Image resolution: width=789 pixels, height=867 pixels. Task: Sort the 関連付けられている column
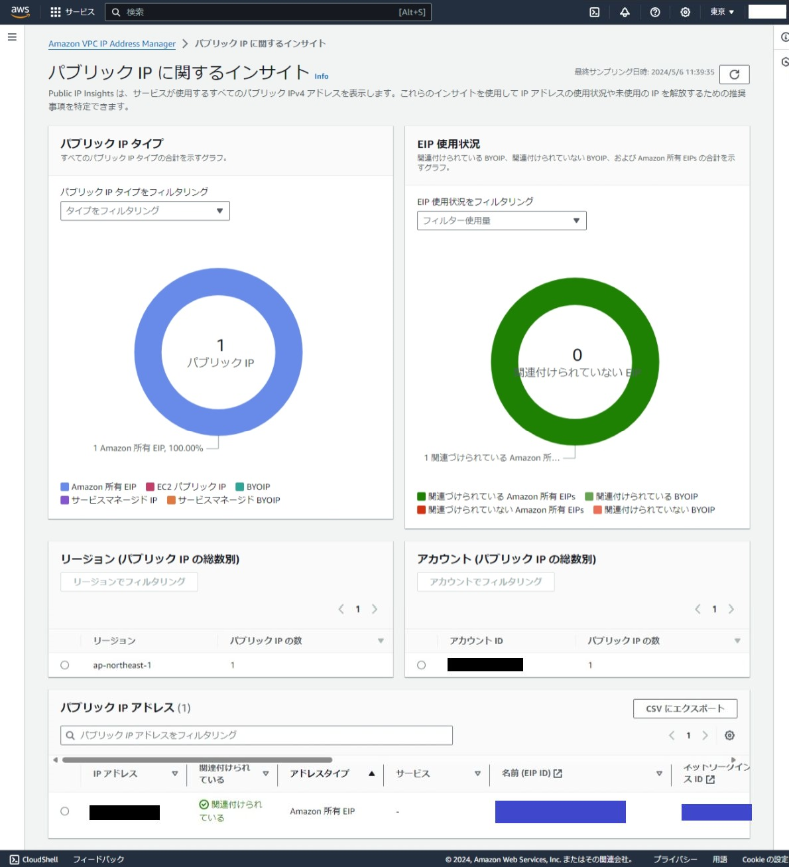point(266,773)
